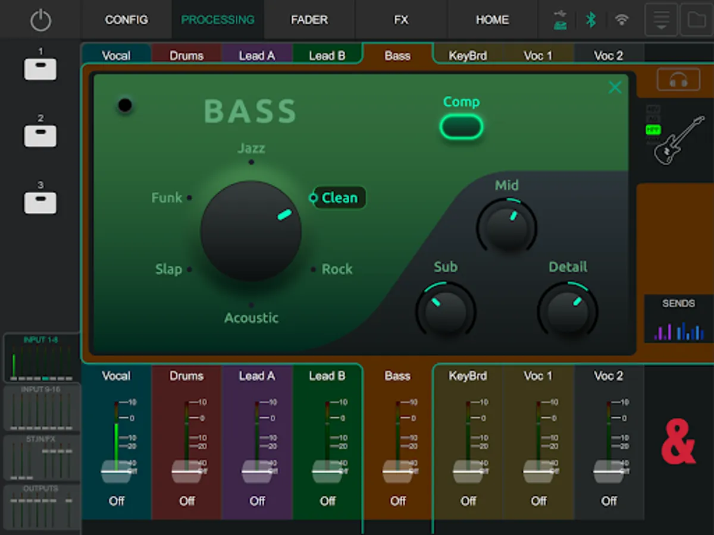Recall scene button 3
The height and width of the screenshot is (535, 714).
(x=40, y=202)
